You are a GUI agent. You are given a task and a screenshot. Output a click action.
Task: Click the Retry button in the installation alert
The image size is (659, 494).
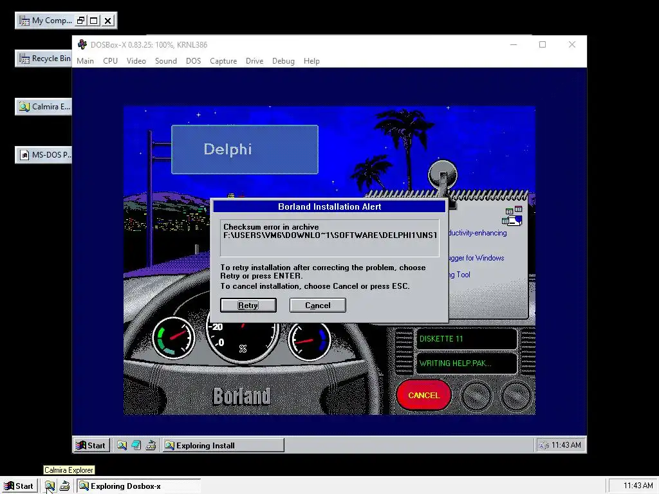pyautogui.click(x=248, y=306)
